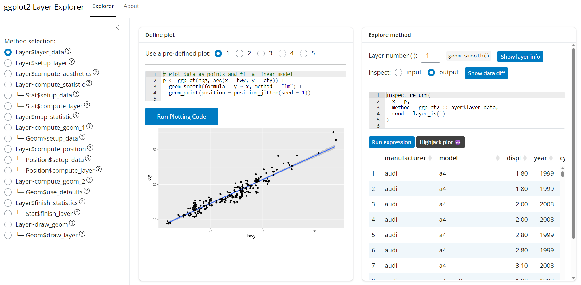
Task: Open help for Layer$layer_data method
Action: coord(68,51)
